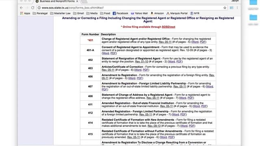Open the NYR bookmark

(x=195, y=13)
